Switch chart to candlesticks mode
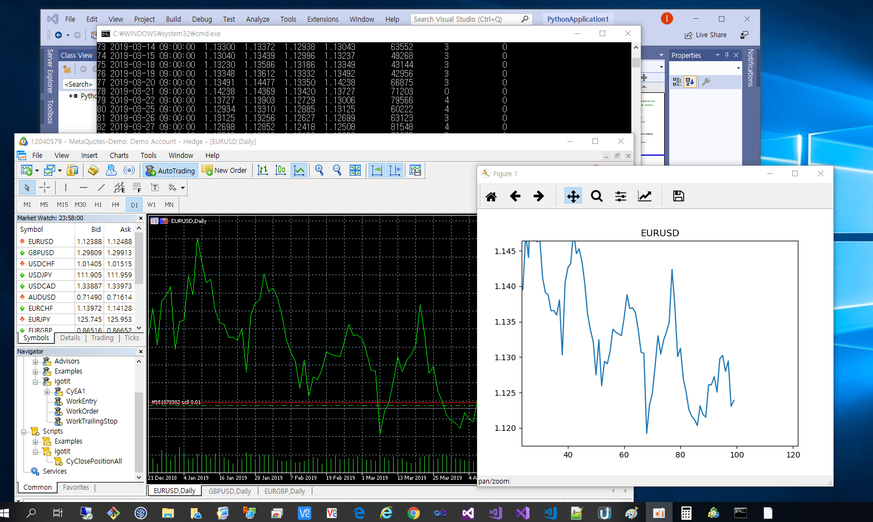The image size is (873, 522). click(x=281, y=170)
